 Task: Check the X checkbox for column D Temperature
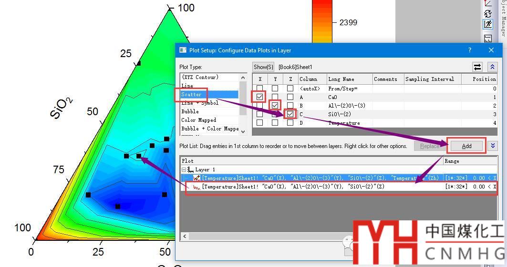point(259,123)
